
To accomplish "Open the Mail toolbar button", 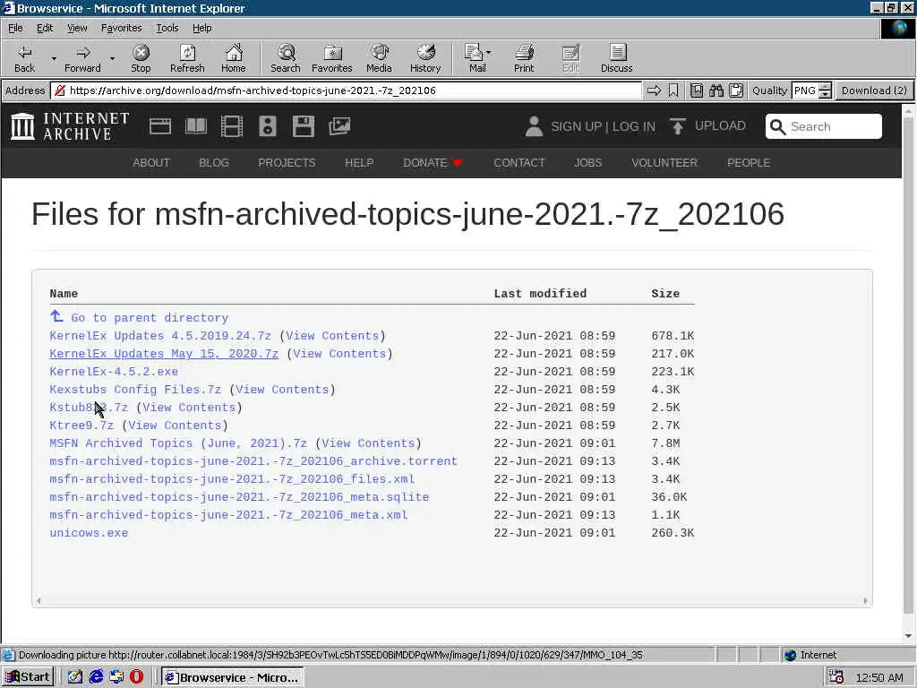I will tap(475, 59).
